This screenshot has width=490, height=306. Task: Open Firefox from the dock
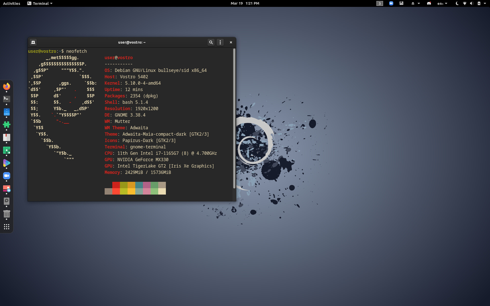click(7, 86)
